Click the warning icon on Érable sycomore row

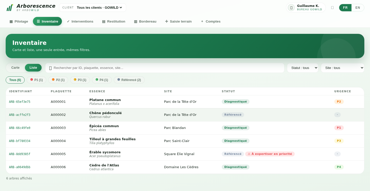click(249, 154)
